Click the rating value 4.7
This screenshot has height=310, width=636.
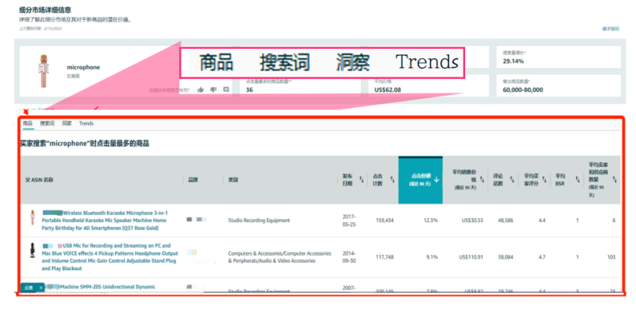(542, 257)
